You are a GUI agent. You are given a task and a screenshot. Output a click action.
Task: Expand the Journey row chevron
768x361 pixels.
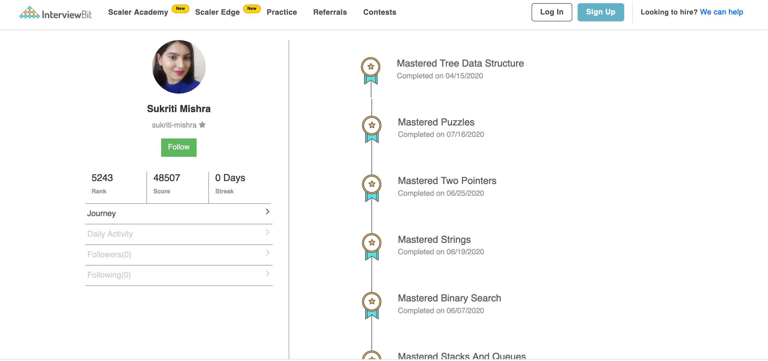pos(268,212)
